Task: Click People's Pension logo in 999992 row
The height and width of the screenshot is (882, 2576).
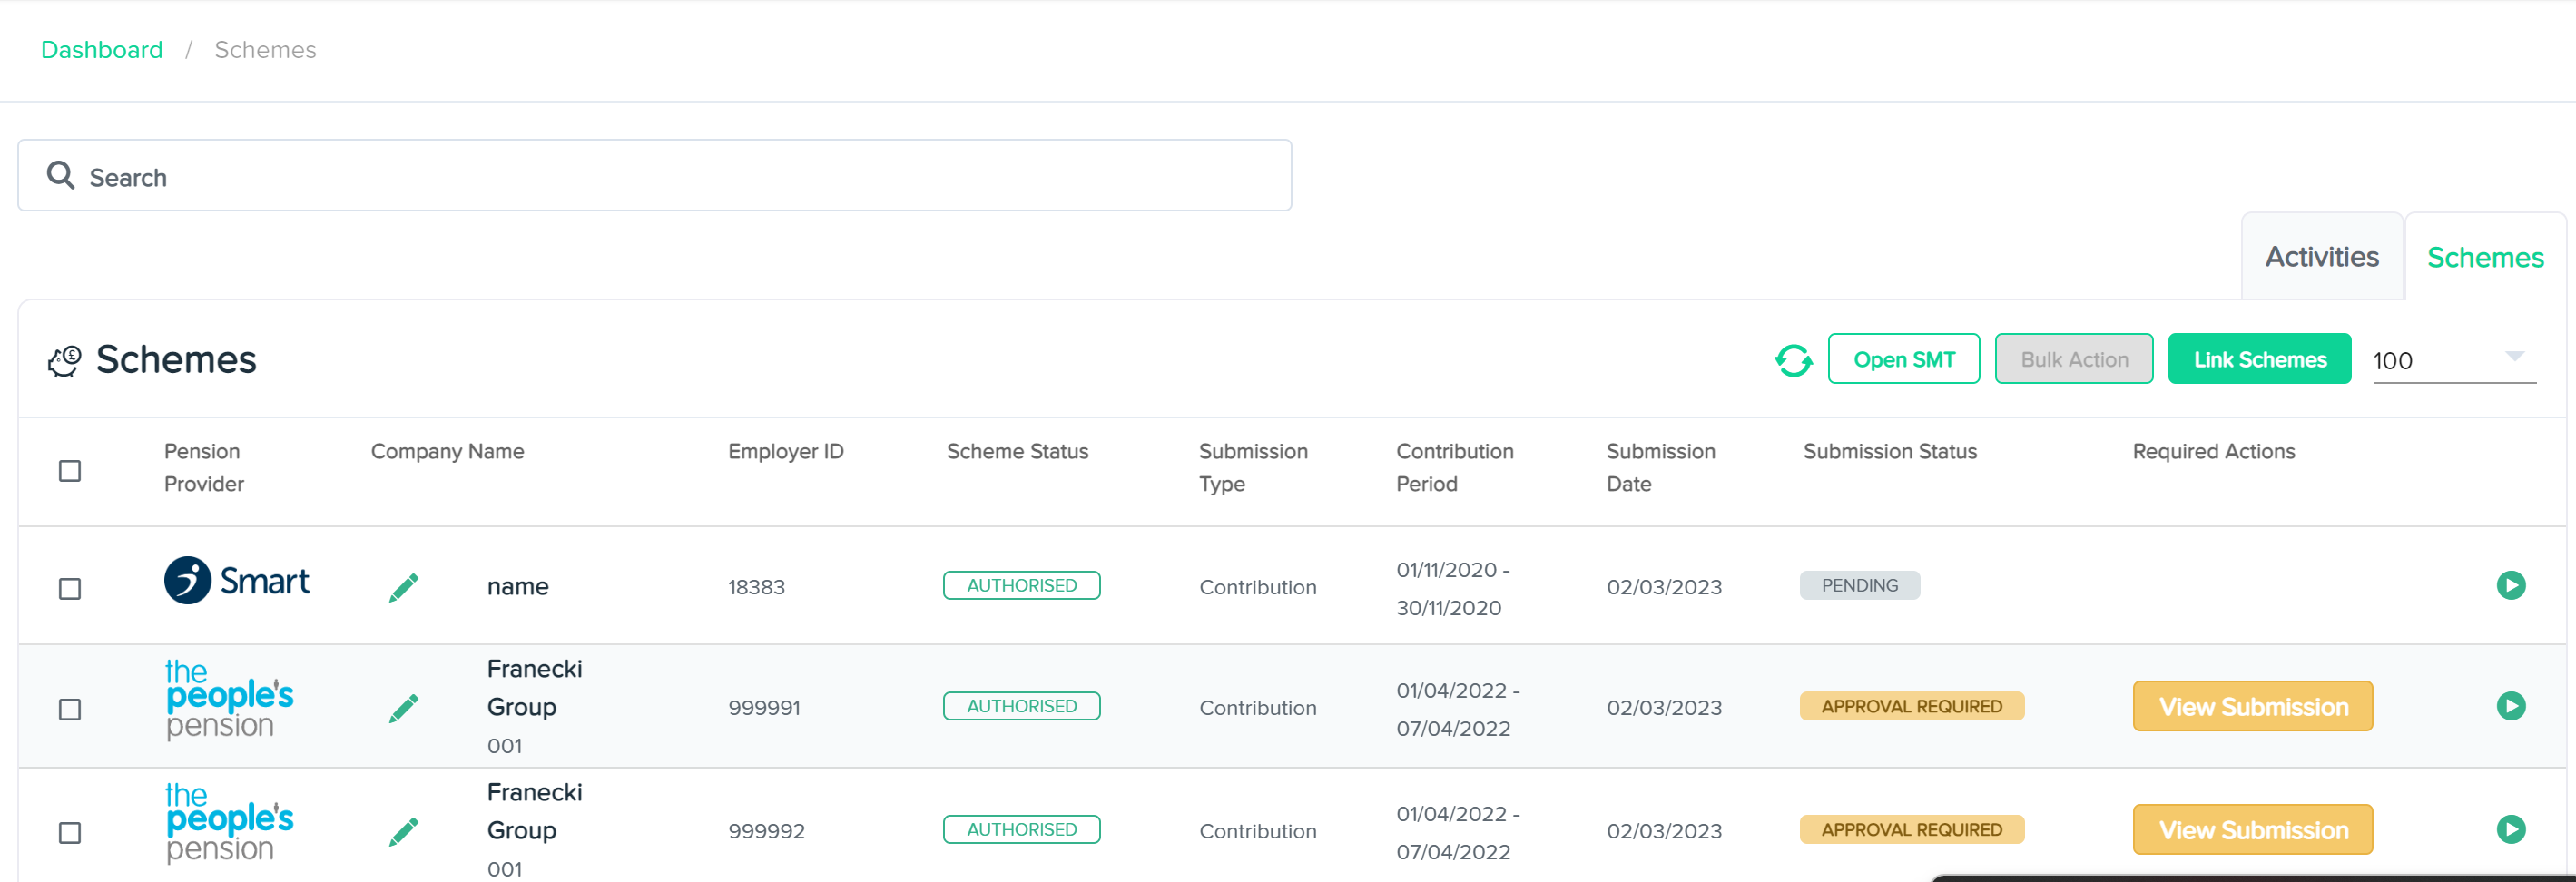Action: (x=229, y=822)
